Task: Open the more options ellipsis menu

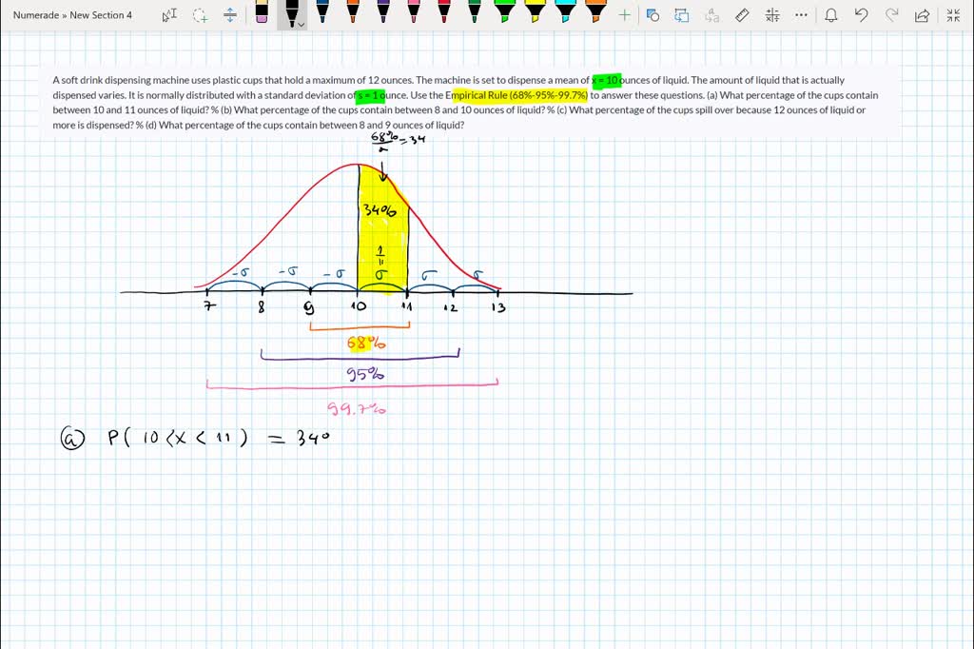Action: tap(801, 15)
